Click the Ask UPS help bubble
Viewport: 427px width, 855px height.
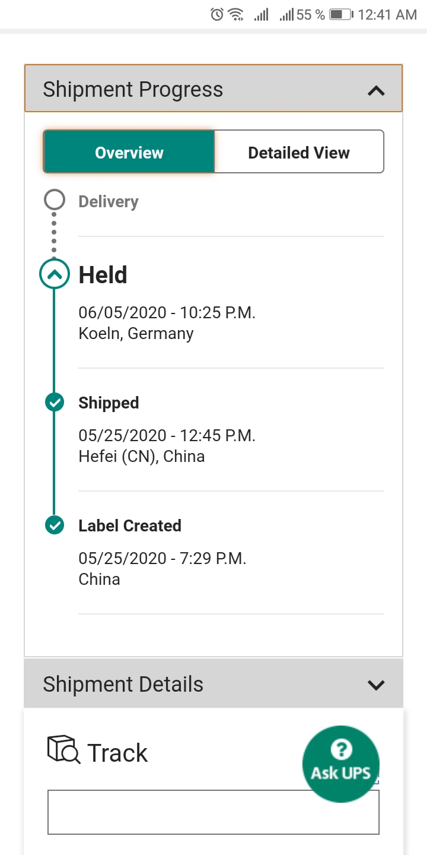pos(340,764)
